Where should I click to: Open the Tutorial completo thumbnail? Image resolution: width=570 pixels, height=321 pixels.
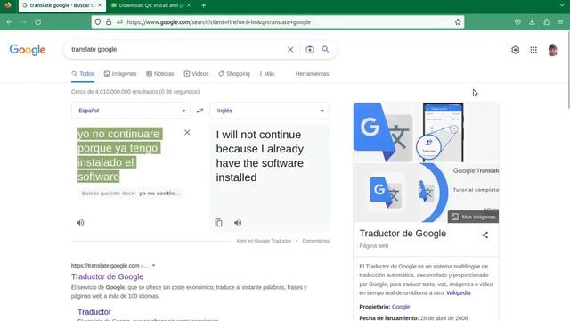point(460,193)
